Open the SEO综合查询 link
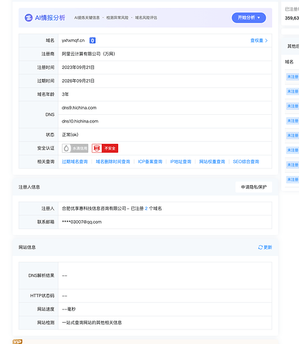Image resolution: width=299 pixels, height=344 pixels. tap(246, 162)
